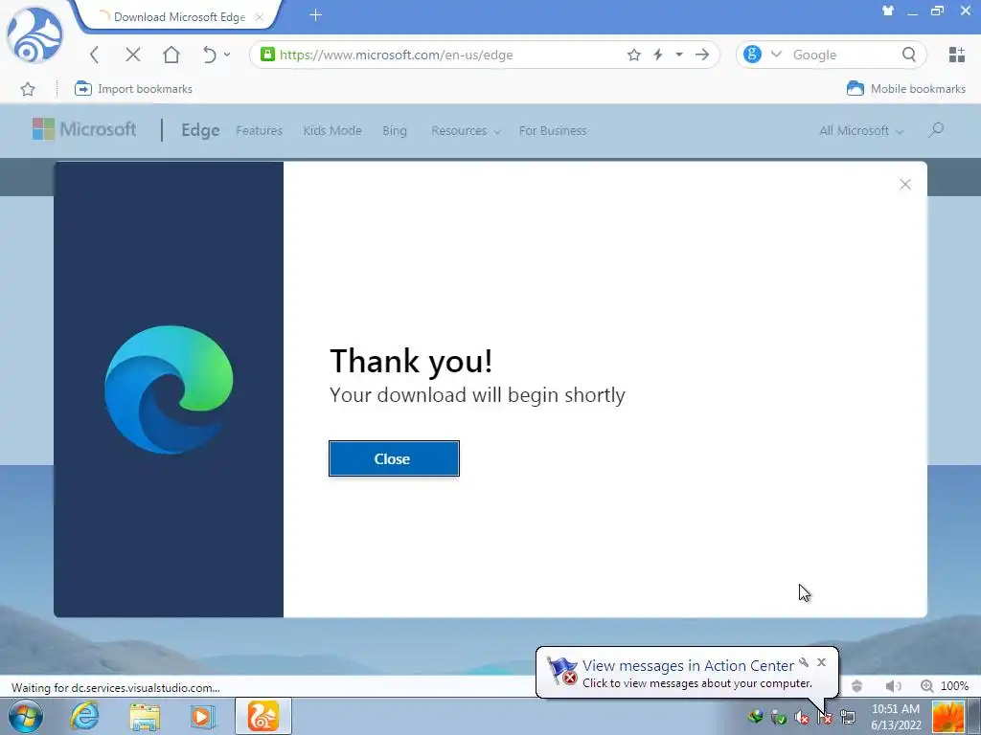Expand the search engine selector chevron
The width and height of the screenshot is (981, 735).
[x=776, y=55]
